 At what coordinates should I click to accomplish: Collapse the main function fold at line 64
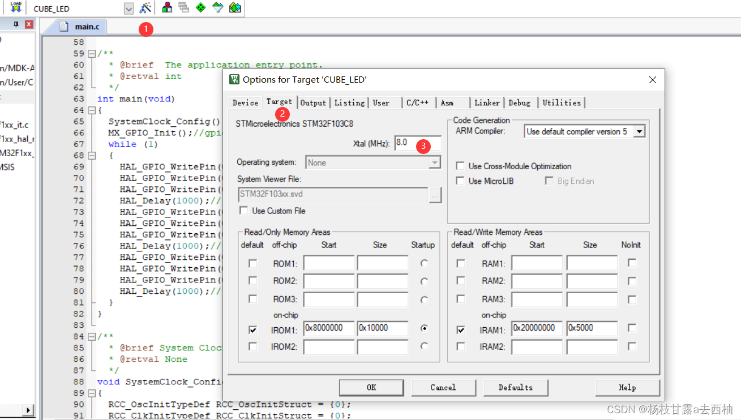(x=91, y=110)
